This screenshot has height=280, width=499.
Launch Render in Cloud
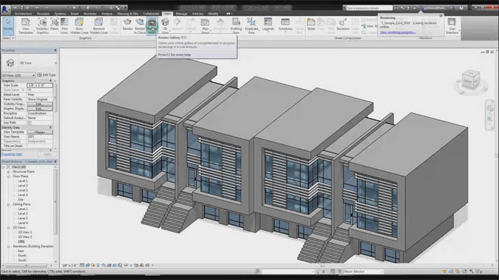pyautogui.click(x=139, y=26)
